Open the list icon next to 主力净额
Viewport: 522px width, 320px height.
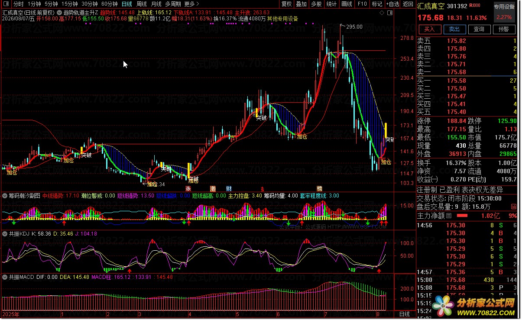click(449, 216)
